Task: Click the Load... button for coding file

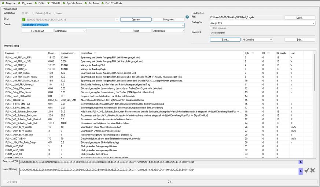Action: click(x=299, y=18)
